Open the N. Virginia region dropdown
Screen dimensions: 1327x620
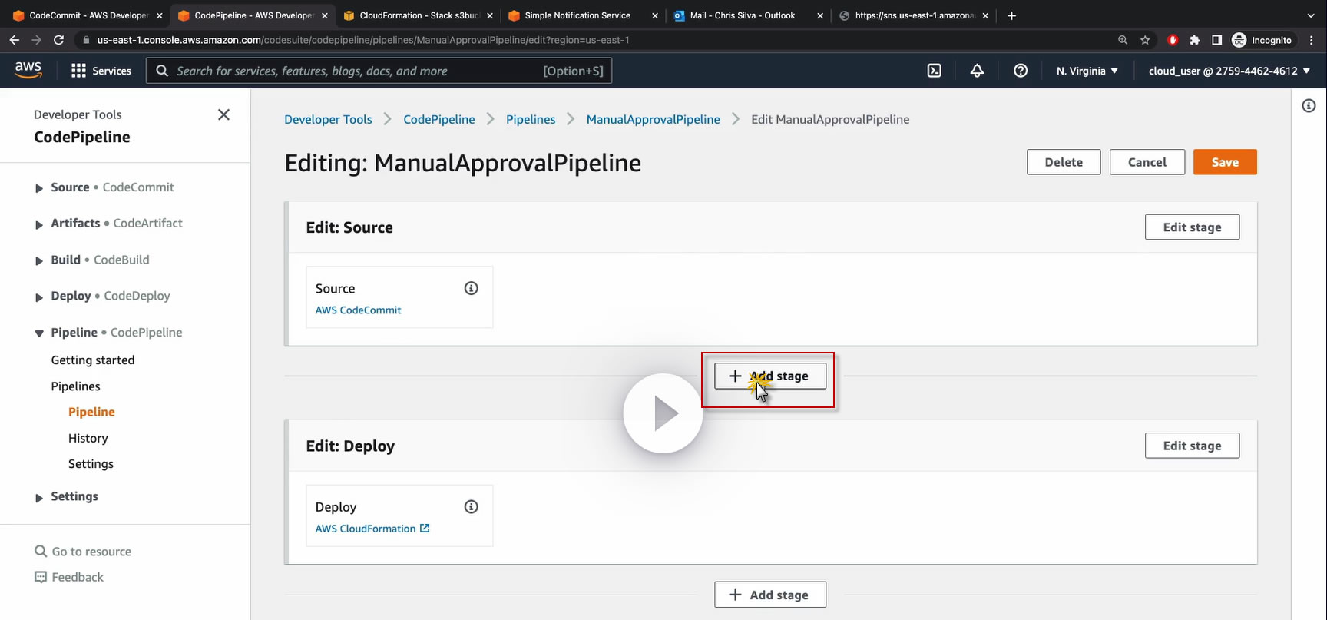(x=1087, y=71)
